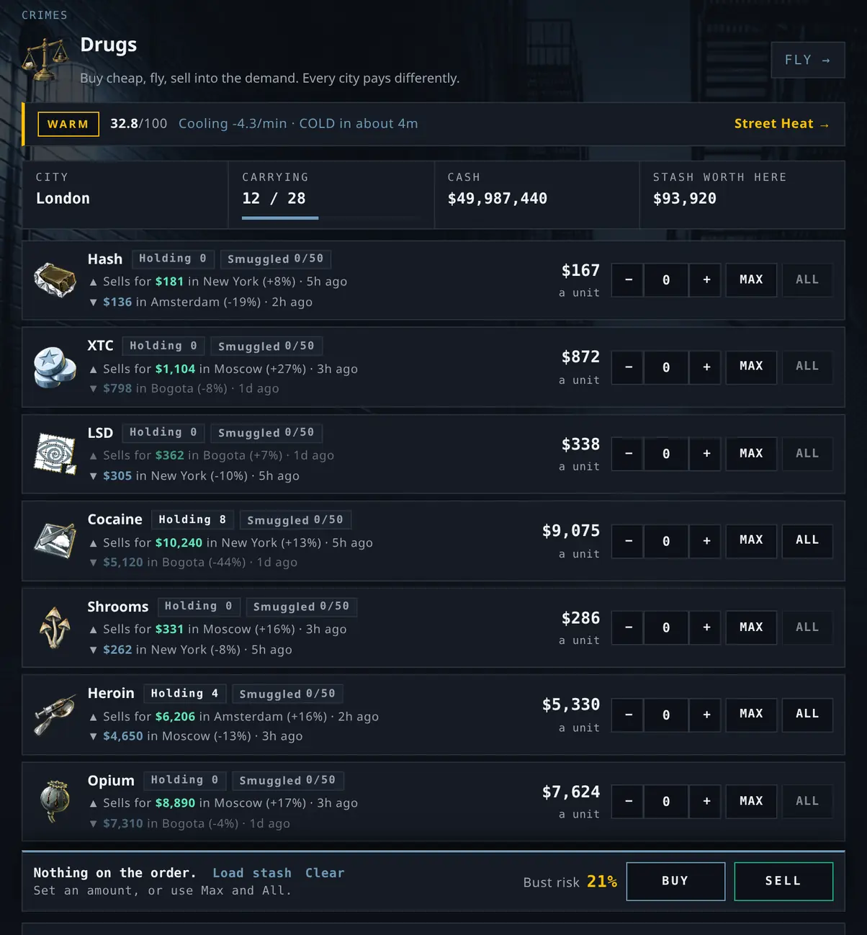The image size is (867, 935).
Task: Select ALL for Cocaine holdings
Action: coord(807,540)
